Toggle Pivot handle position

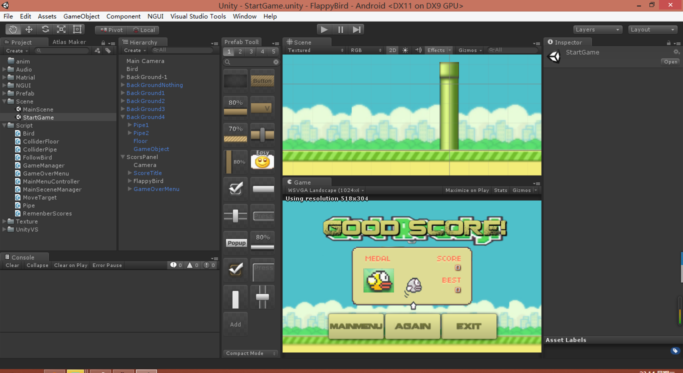click(111, 30)
